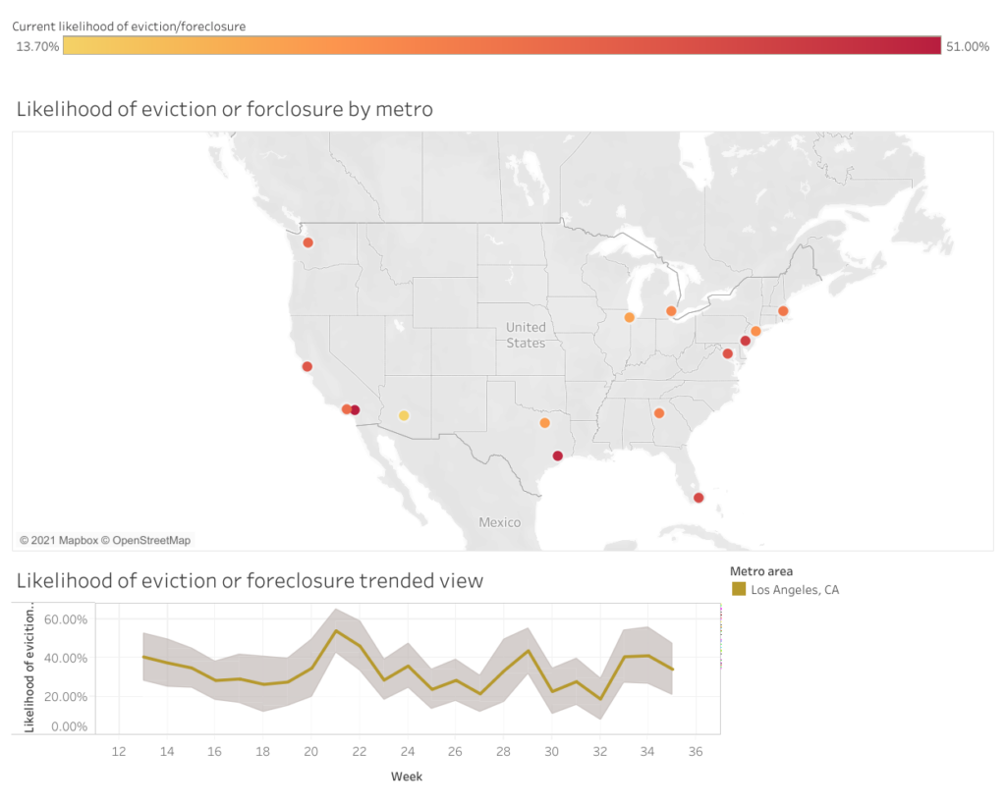This screenshot has width=1006, height=804.
Task: Click the '20.00%' y-axis label
Action: (66, 696)
